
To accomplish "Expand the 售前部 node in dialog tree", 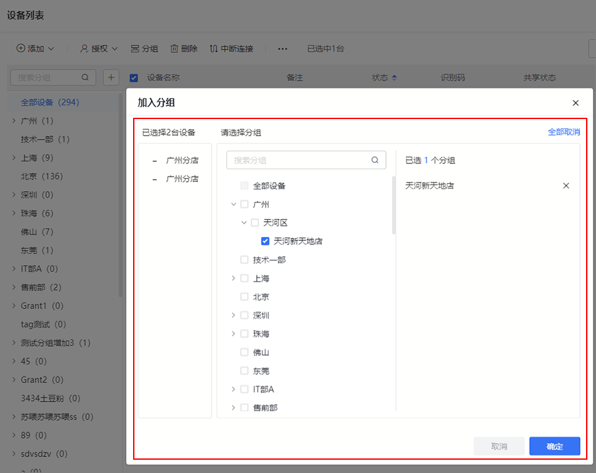I will 233,408.
